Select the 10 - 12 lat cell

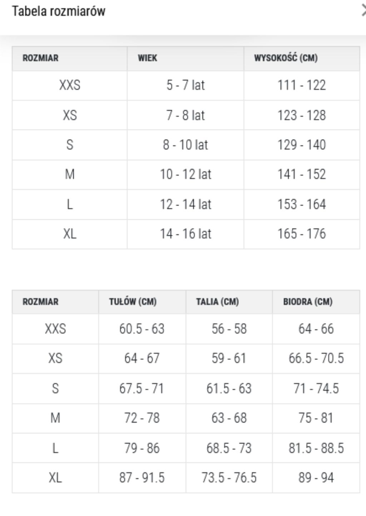coord(186,175)
